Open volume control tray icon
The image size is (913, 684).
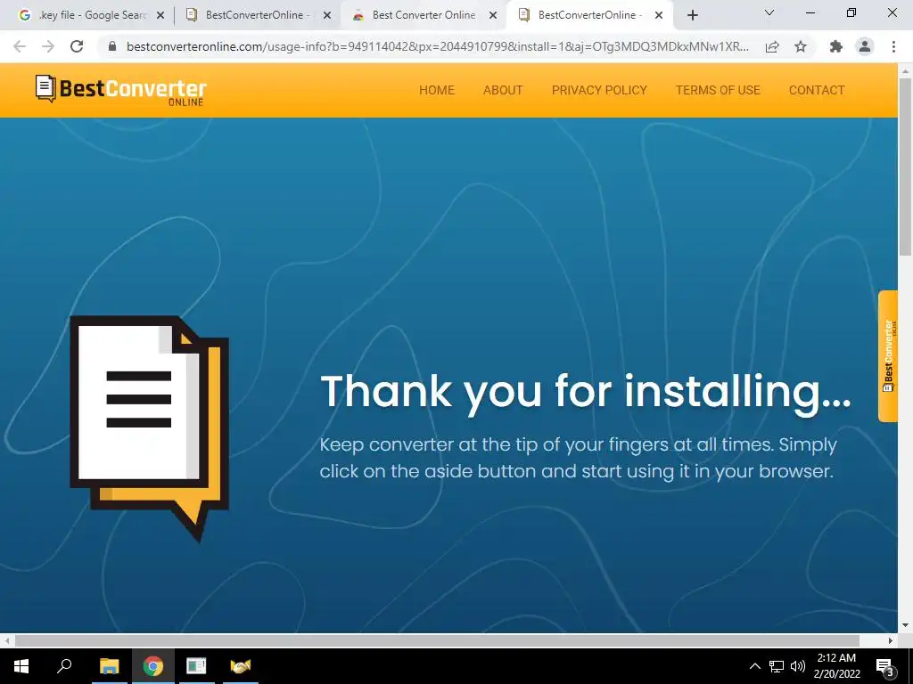click(798, 666)
